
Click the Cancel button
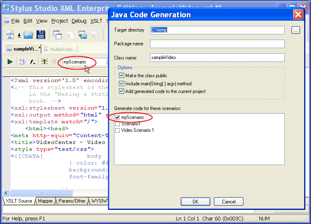click(228, 201)
